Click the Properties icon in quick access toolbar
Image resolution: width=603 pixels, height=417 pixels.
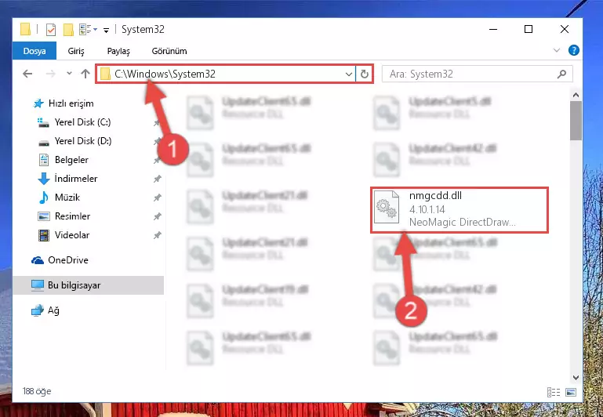coord(51,29)
